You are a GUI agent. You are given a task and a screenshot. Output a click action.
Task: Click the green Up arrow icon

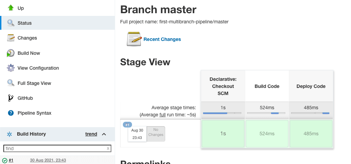[10, 8]
